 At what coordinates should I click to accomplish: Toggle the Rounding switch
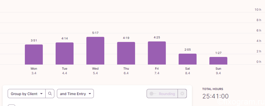[153, 94]
